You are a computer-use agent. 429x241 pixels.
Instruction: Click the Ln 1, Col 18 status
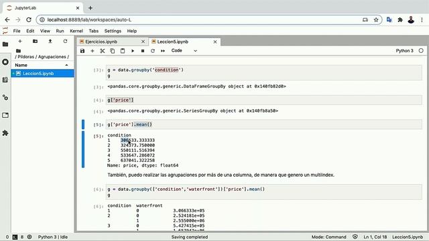coord(375,237)
